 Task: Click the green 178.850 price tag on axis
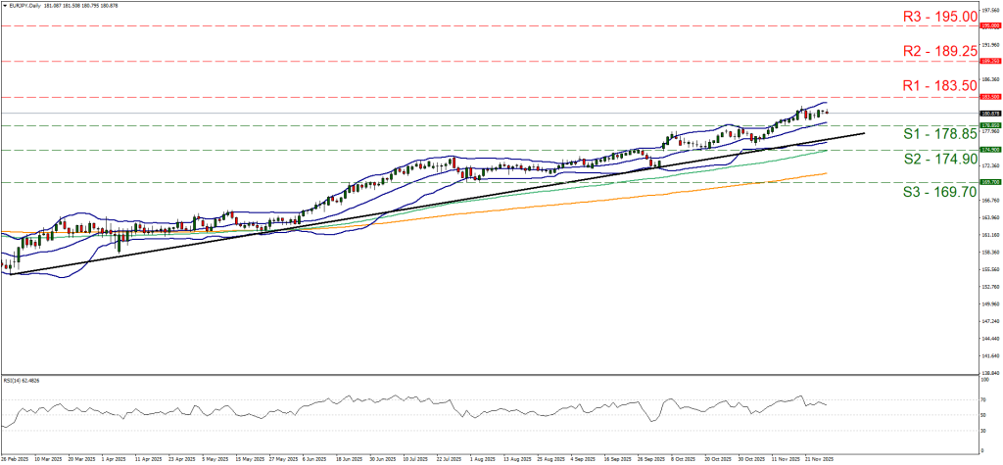tap(990, 125)
